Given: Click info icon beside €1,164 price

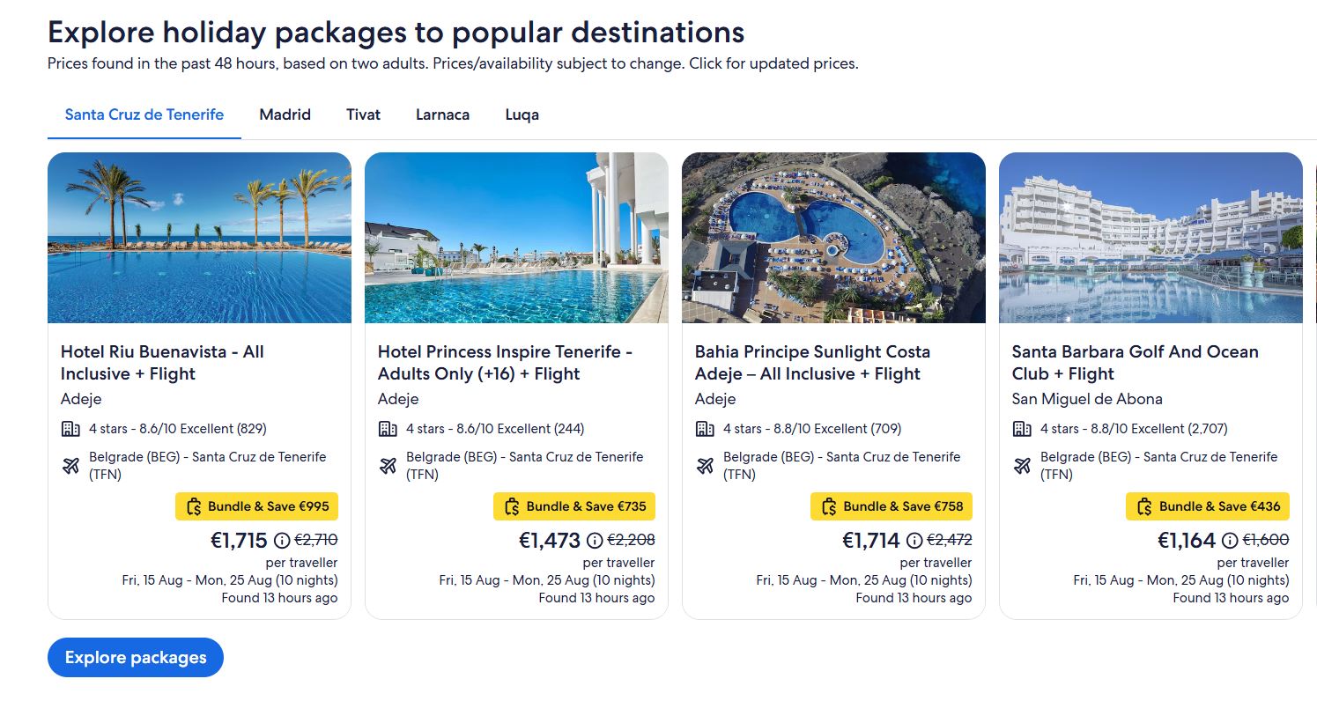Looking at the screenshot, I should (x=1230, y=541).
